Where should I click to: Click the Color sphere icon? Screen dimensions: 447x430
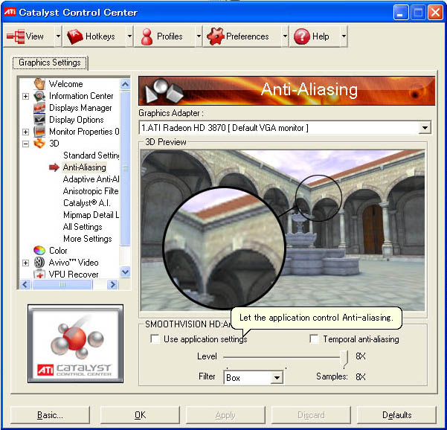39,251
